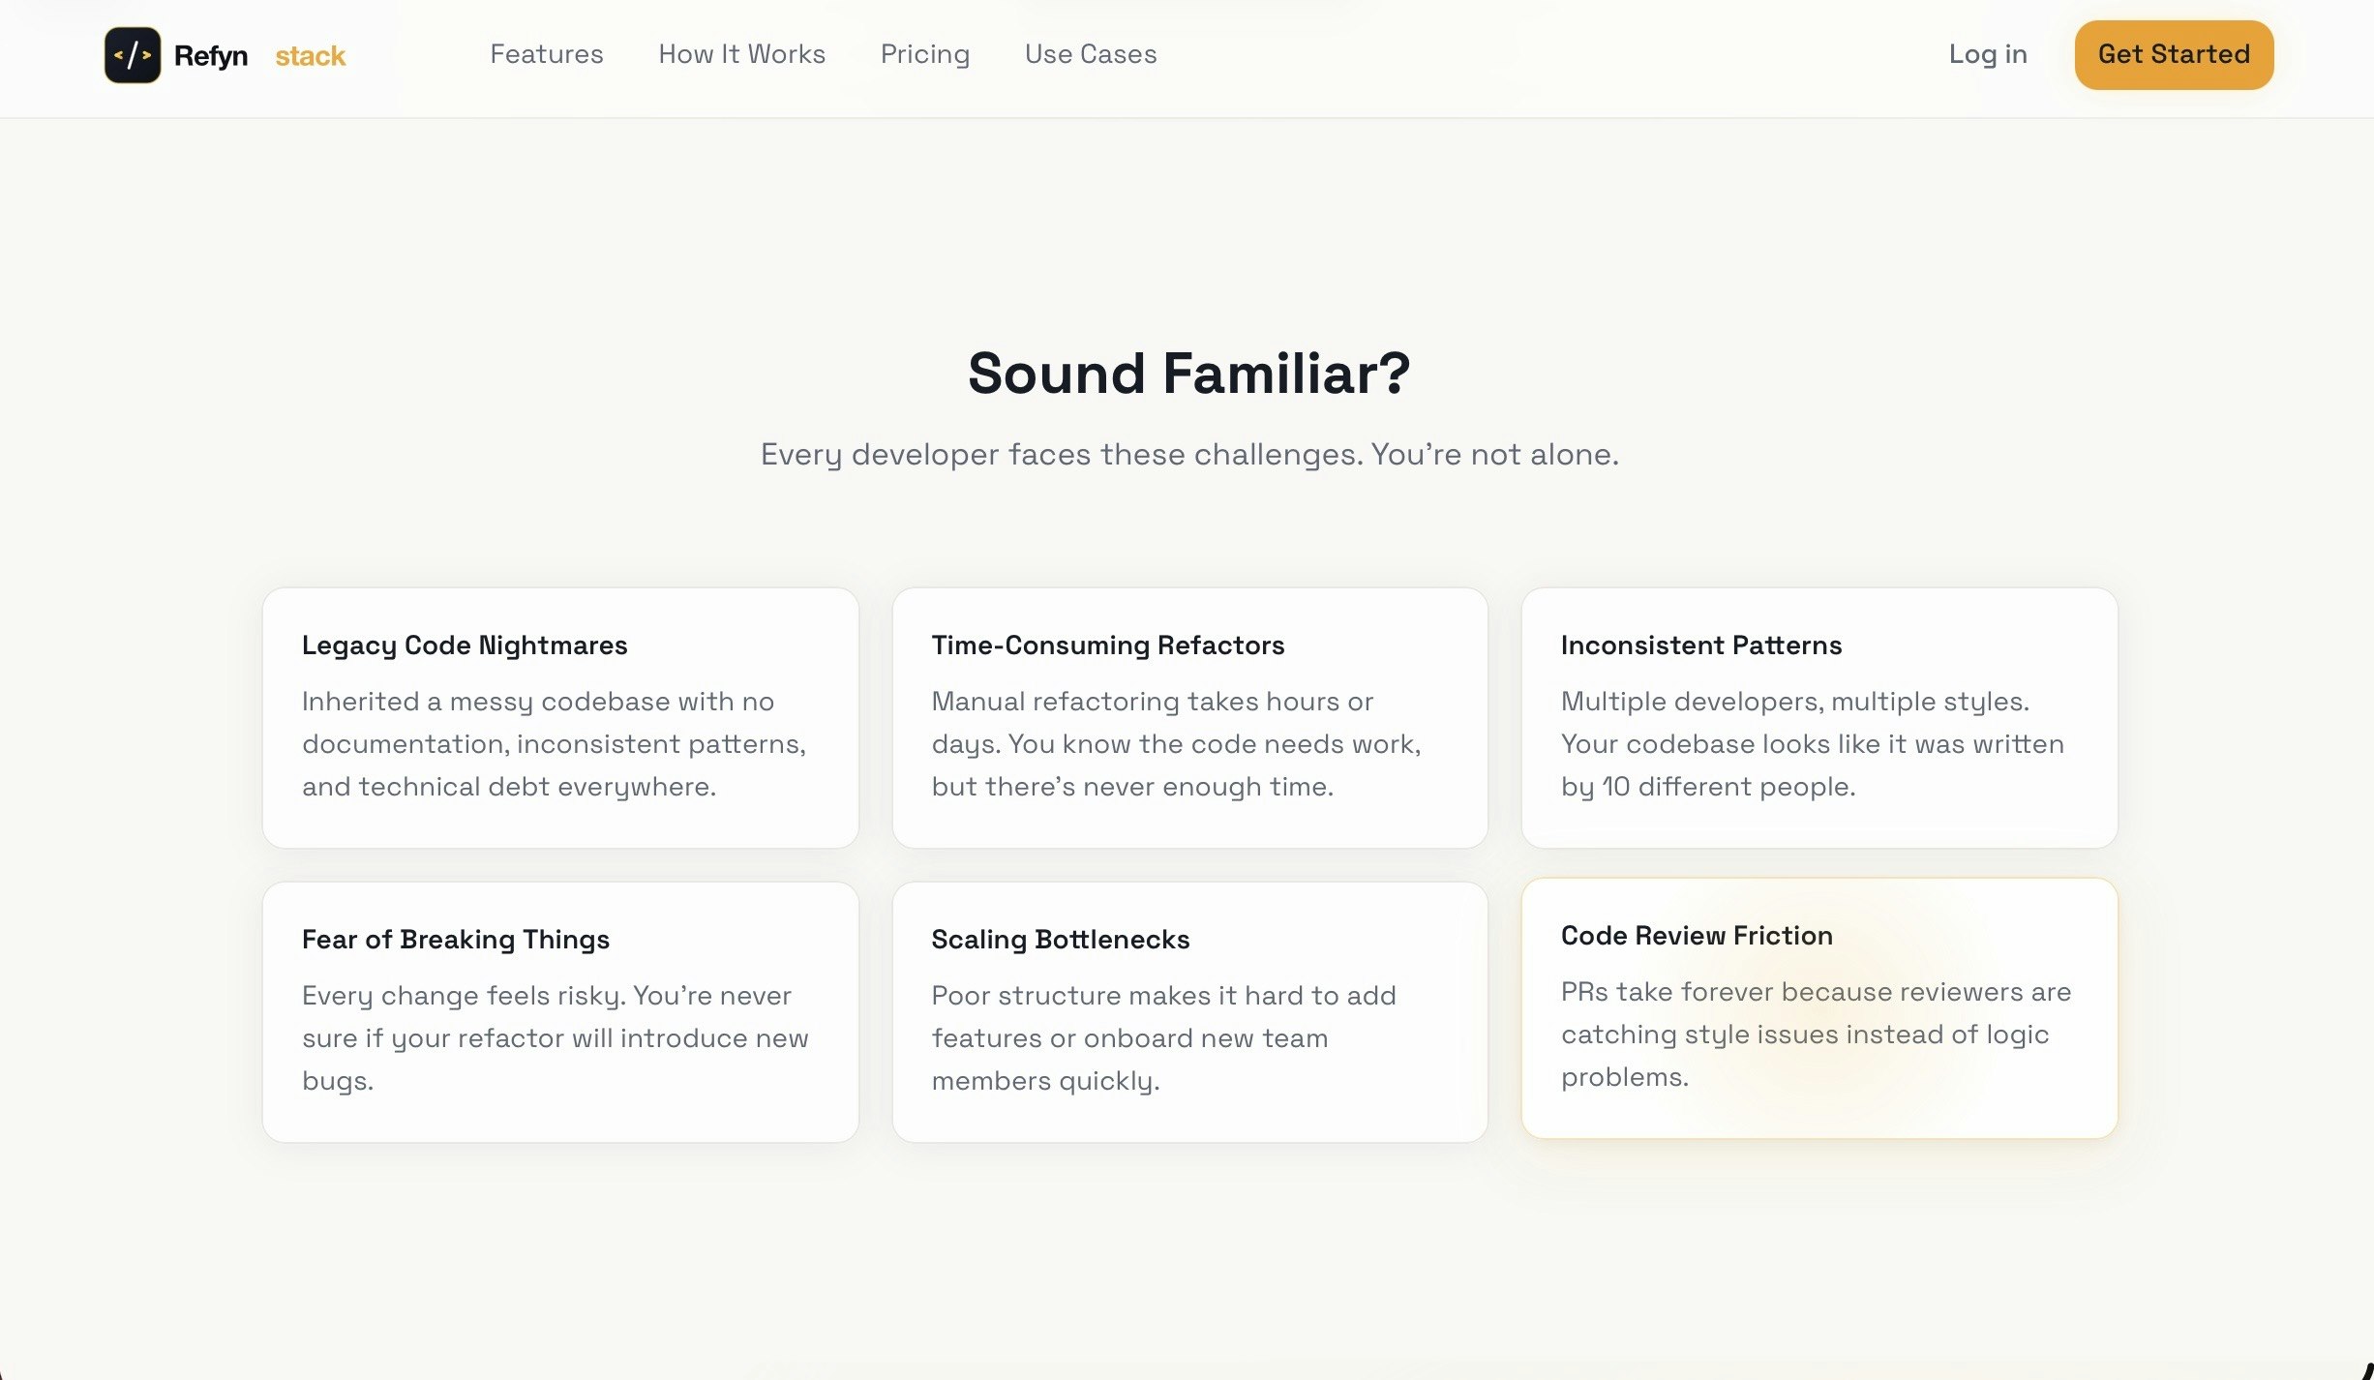Viewport: 2374px width, 1380px height.
Task: Click the stack text in the logo
Action: click(310, 55)
